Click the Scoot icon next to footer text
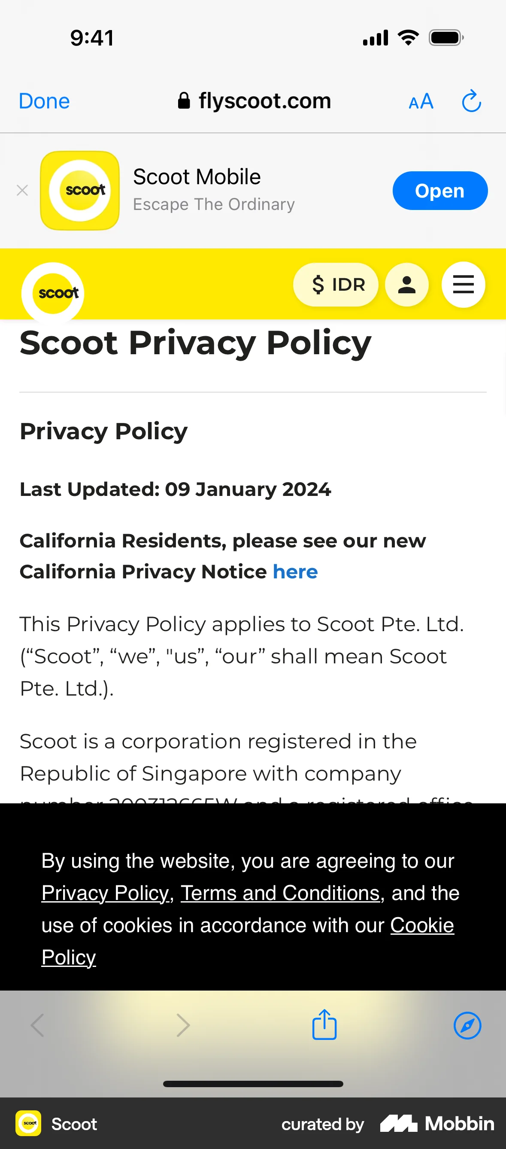This screenshot has width=506, height=1149. [28, 1124]
